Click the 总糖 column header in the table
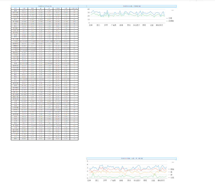 (24, 8)
